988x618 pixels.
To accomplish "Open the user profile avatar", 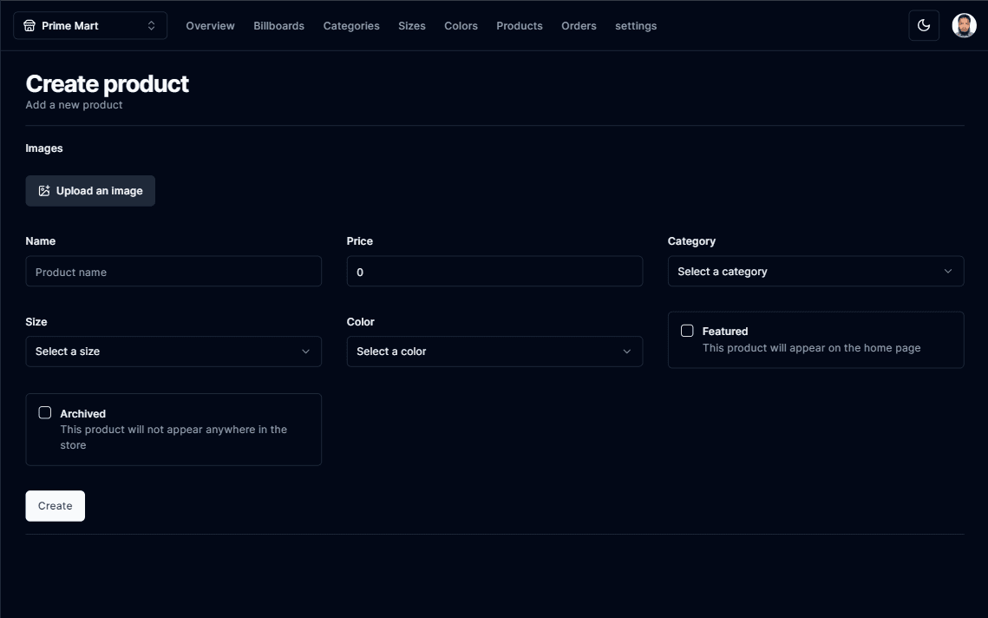I will pyautogui.click(x=964, y=26).
